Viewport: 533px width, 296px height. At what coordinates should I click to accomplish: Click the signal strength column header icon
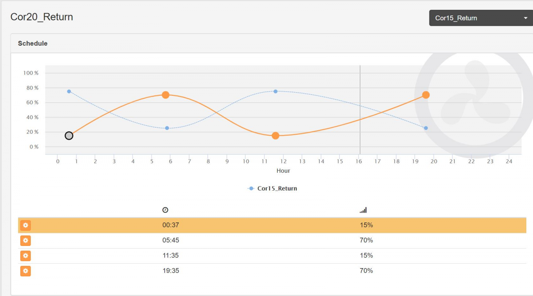[363, 210]
